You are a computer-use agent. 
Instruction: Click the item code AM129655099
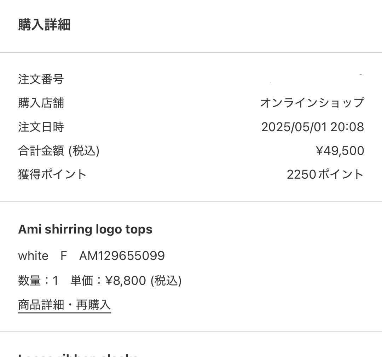122,255
